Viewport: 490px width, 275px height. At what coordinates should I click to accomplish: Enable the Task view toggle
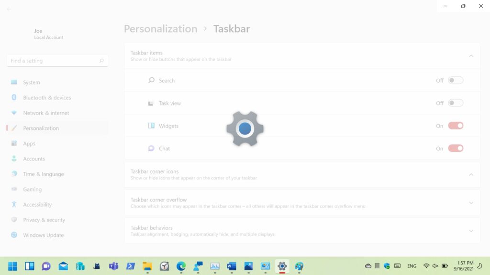click(456, 103)
